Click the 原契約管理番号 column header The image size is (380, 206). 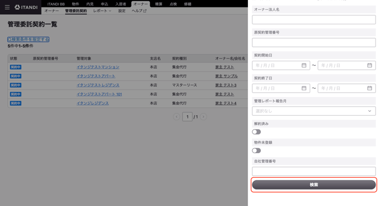click(45, 58)
